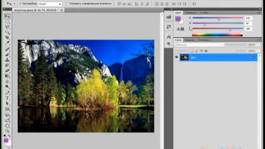Select the 3D Orbit camera tool
Viewport: 265px width, 149px height.
point(7,120)
